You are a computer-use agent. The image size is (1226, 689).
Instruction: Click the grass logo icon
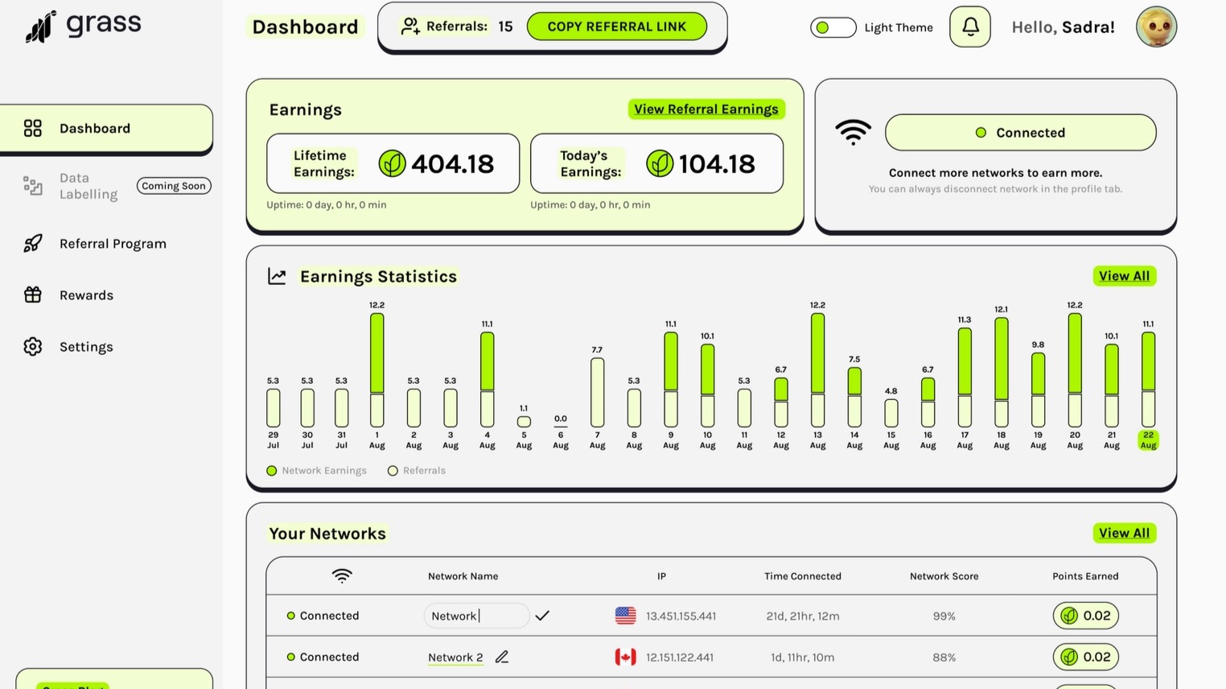pos(40,27)
